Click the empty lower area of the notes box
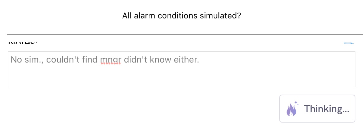Viewport: 363px width, 127px height. click(x=181, y=77)
